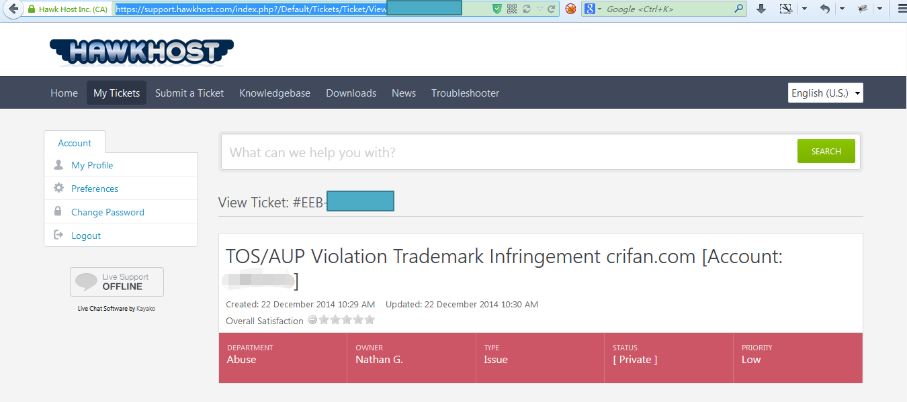Image resolution: width=907 pixels, height=402 pixels.
Task: Click the View Ticket: #EEB heading
Action: (x=272, y=203)
